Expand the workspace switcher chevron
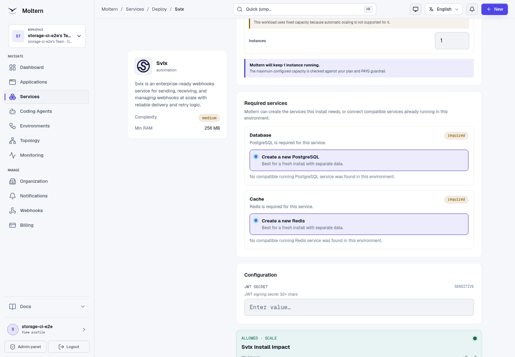 79,36
